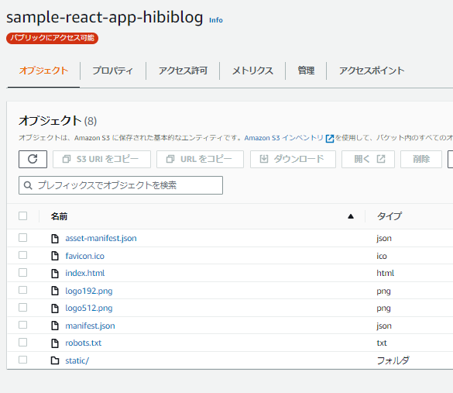Click the S3 URI をコピー button
The width and height of the screenshot is (453, 393).
(x=101, y=159)
